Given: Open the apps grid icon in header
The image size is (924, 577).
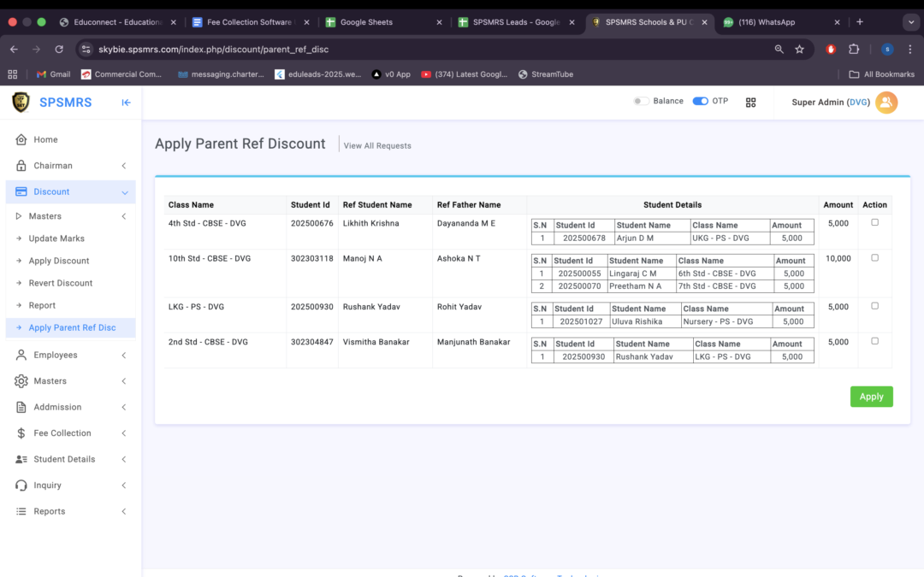Looking at the screenshot, I should [750, 103].
